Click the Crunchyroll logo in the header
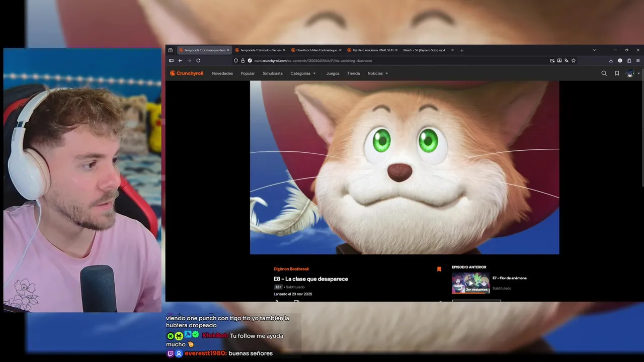This screenshot has height=362, width=644. click(187, 73)
